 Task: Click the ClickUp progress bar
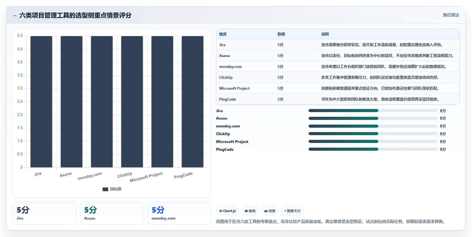pos(373,134)
